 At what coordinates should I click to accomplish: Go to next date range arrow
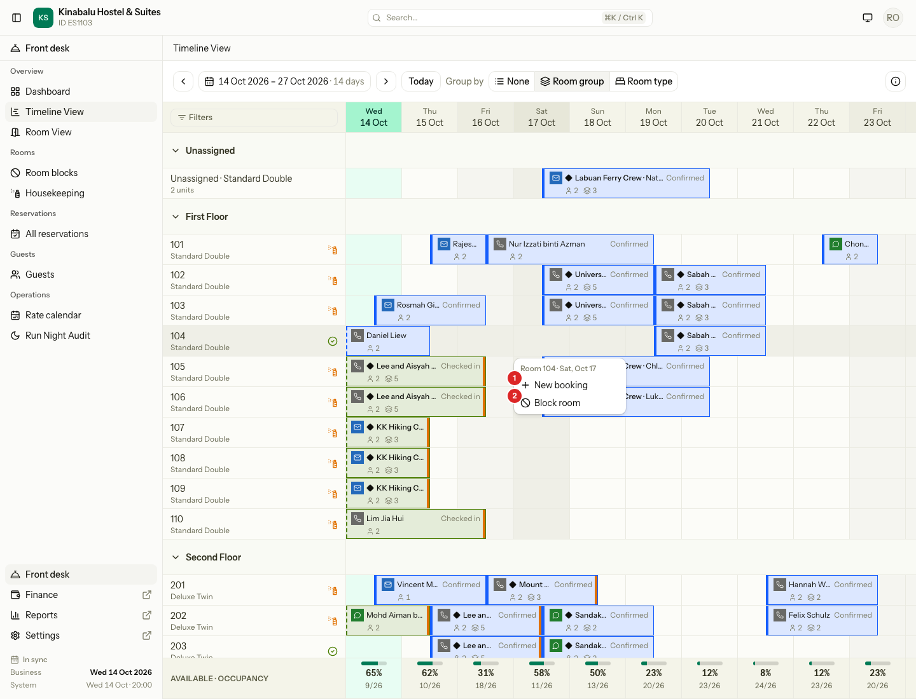pyautogui.click(x=386, y=81)
